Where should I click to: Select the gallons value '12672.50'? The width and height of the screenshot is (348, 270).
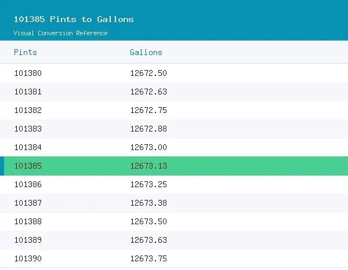148,73
